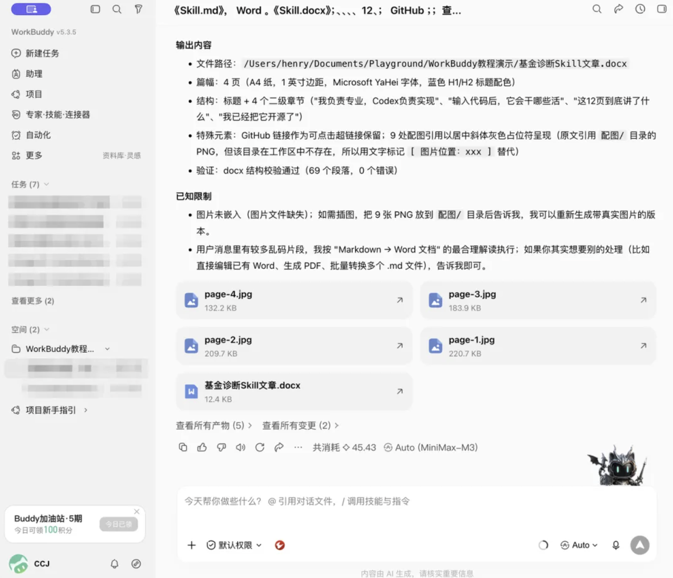
Task: Open search icon in conversation header
Action: point(597,9)
